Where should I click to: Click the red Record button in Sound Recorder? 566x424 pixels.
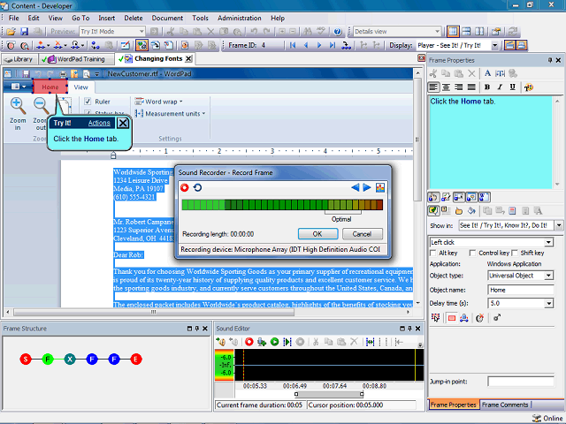point(185,187)
